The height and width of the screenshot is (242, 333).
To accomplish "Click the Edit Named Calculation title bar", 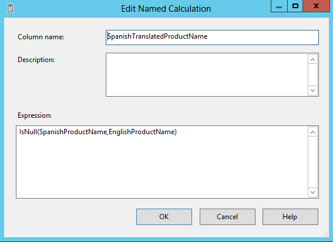I will tap(166, 9).
